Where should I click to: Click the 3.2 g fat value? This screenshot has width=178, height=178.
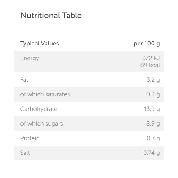pos(153,80)
